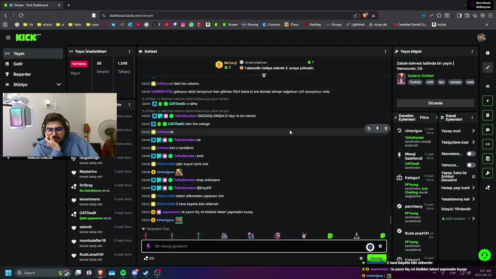The image size is (496, 279).
Task: Go to the Kick logo home
Action: [28, 37]
